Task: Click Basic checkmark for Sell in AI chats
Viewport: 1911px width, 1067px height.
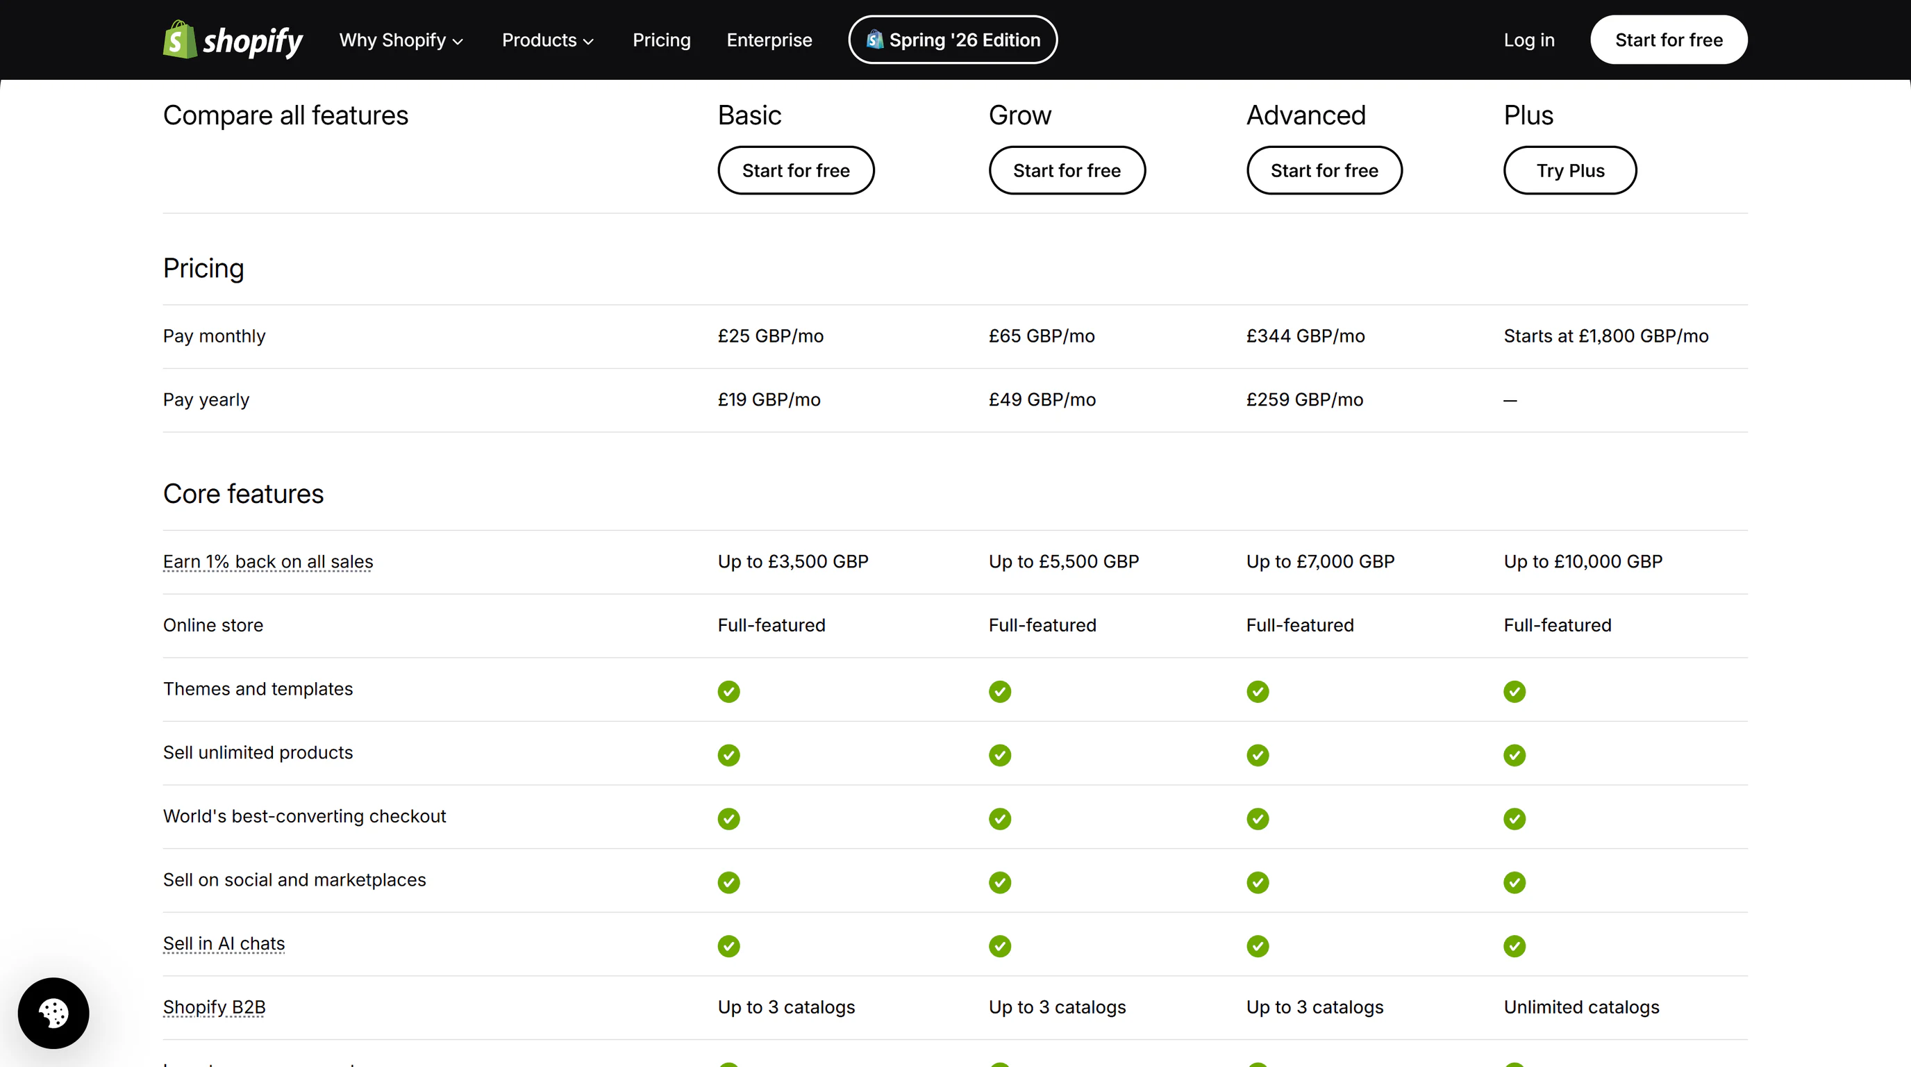Action: click(x=728, y=947)
